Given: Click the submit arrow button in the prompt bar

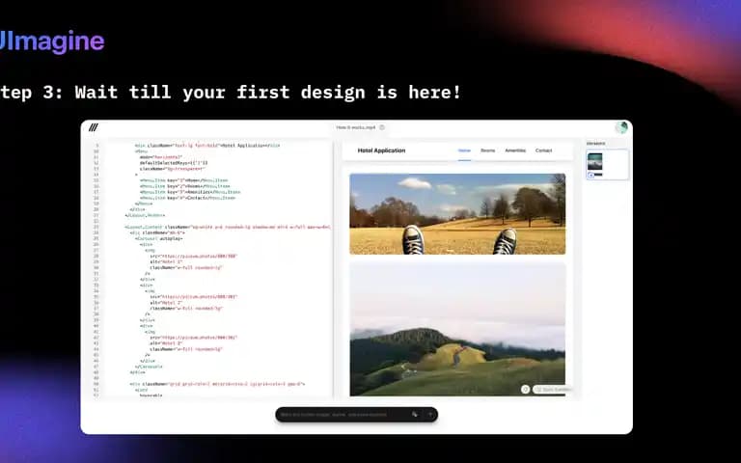Looking at the screenshot, I should click(430, 415).
